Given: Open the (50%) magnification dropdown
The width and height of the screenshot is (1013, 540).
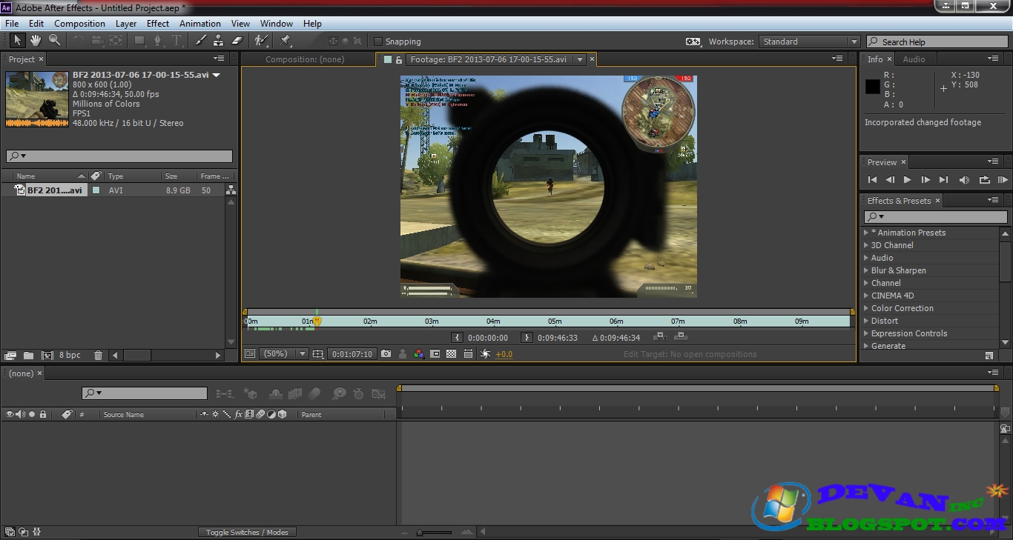Looking at the screenshot, I should click(x=283, y=354).
